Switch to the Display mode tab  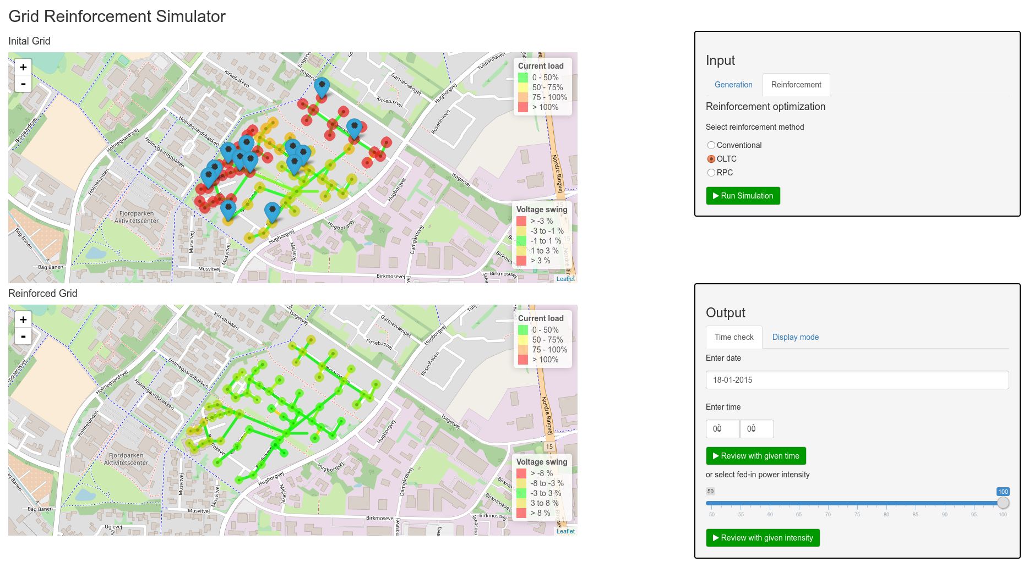[795, 337]
